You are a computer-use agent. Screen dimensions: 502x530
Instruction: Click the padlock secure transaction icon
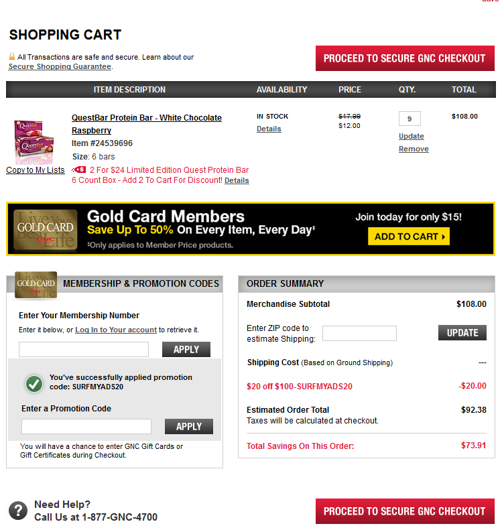tap(12, 56)
